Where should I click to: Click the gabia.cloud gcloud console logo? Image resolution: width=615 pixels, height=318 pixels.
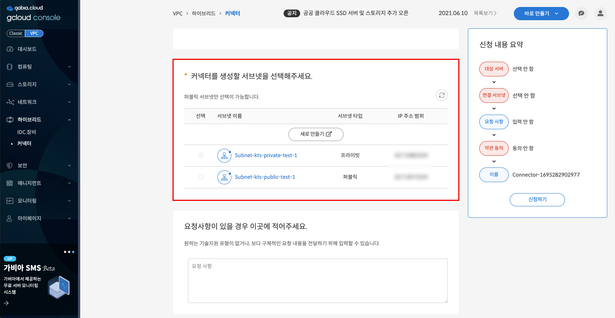(x=33, y=13)
